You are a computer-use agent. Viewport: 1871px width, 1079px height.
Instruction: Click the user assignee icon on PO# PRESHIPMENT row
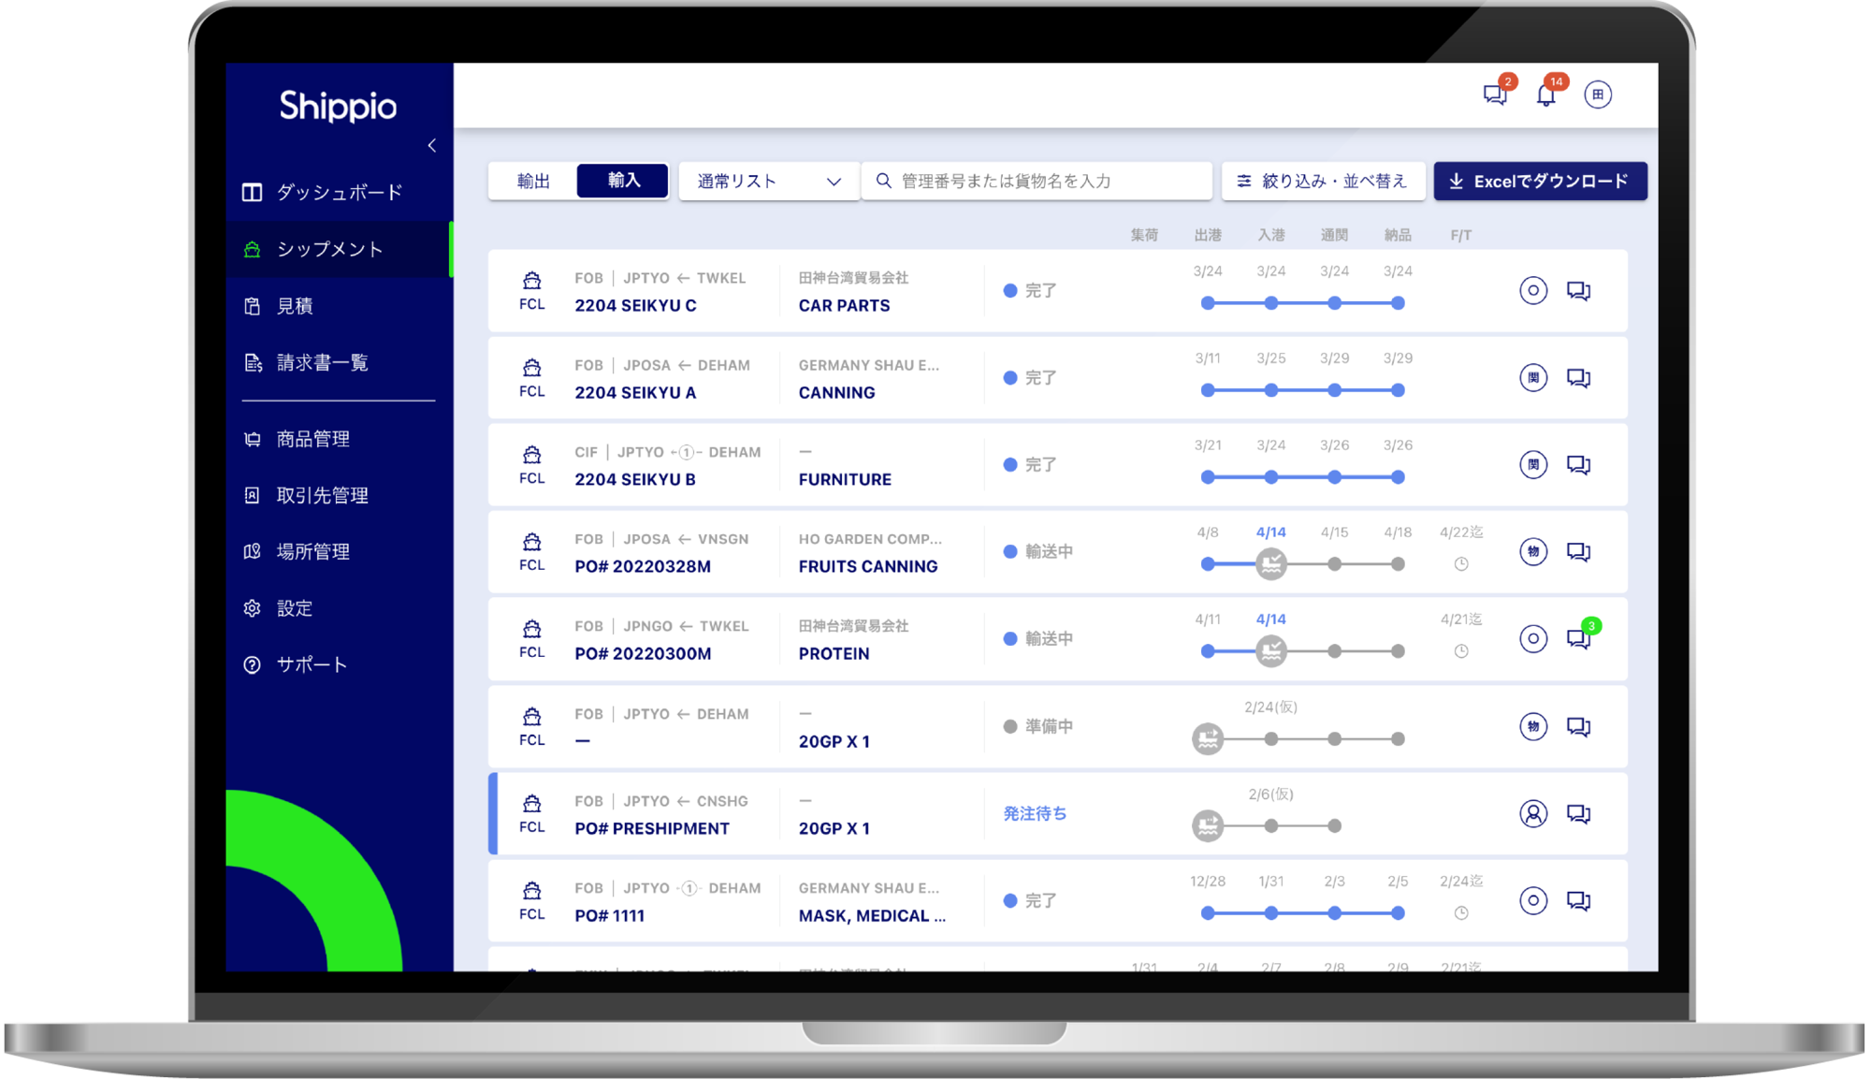click(1533, 814)
